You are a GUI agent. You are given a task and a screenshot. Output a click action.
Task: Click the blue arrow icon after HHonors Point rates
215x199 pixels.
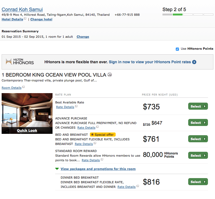tap(194, 62)
